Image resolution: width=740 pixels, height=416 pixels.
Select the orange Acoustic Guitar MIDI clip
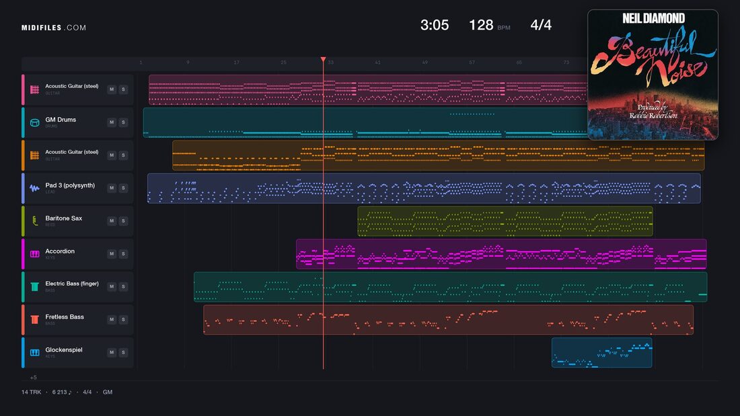439,155
